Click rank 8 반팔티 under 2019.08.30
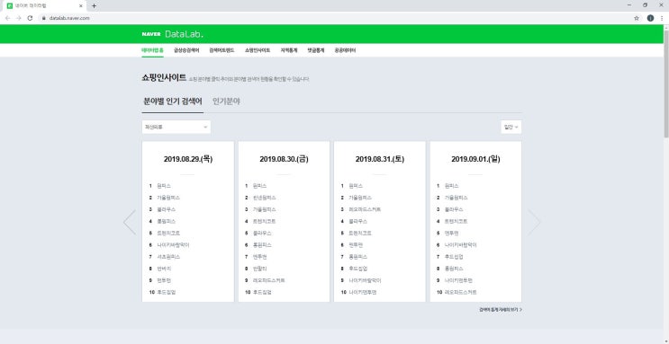The image size is (669, 344). pyautogui.click(x=260, y=269)
